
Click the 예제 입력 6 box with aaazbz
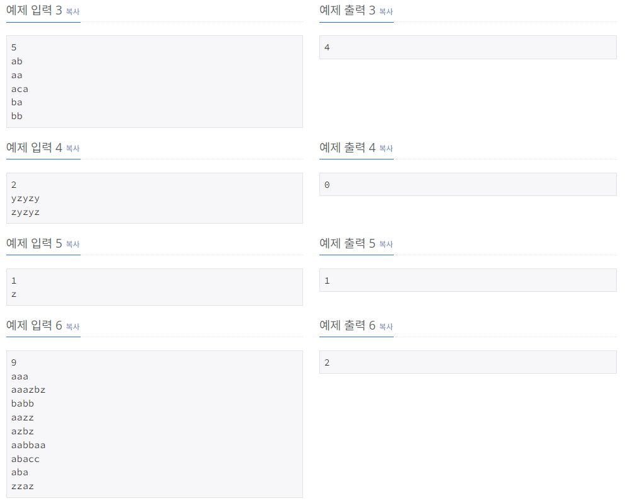tap(154, 424)
